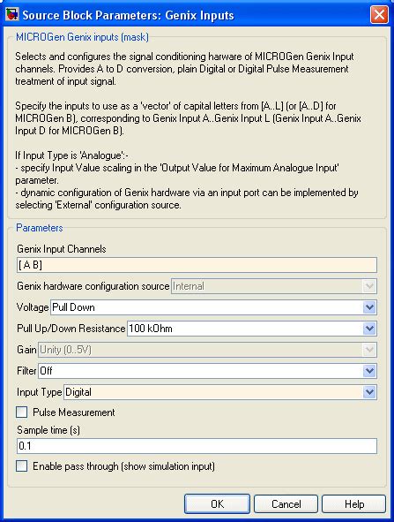Enable the Pulse Measurement checkbox
394x522 pixels.
(x=22, y=412)
